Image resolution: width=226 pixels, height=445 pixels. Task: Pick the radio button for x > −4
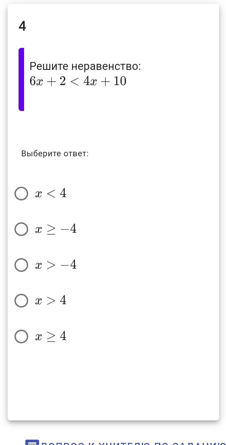(21, 265)
